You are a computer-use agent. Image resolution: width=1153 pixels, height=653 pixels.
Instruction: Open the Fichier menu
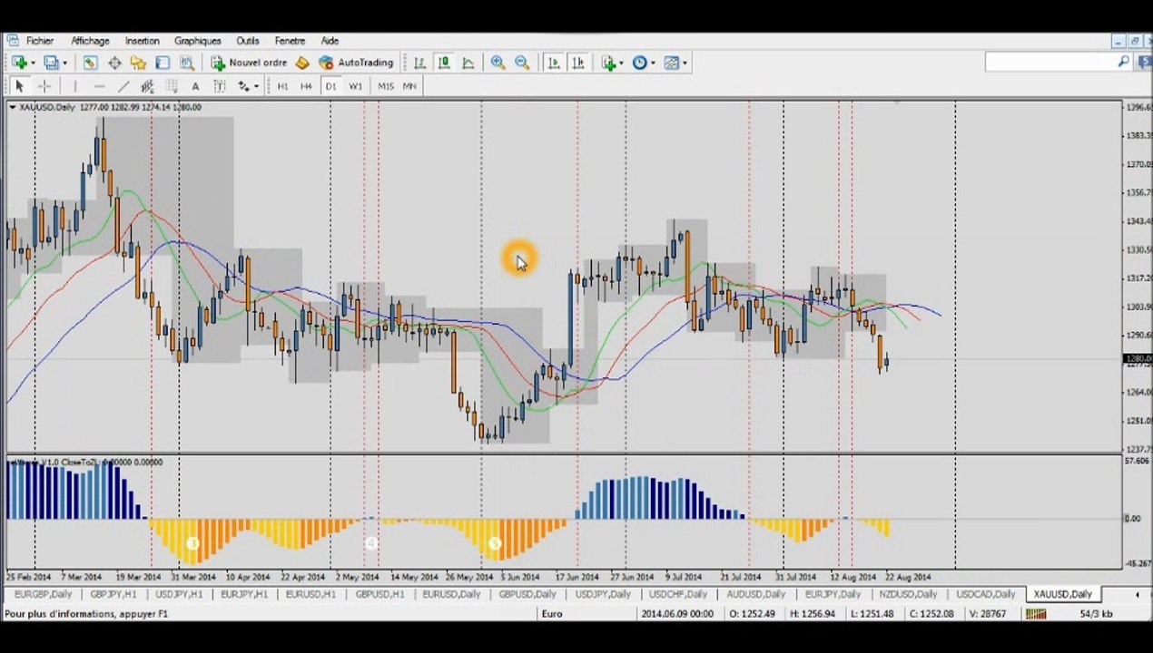[x=40, y=41]
